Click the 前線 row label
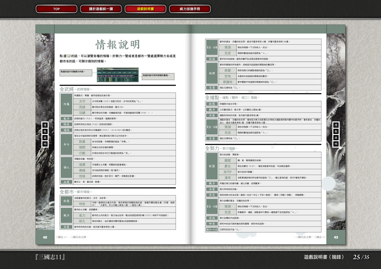 pyautogui.click(x=228, y=71)
